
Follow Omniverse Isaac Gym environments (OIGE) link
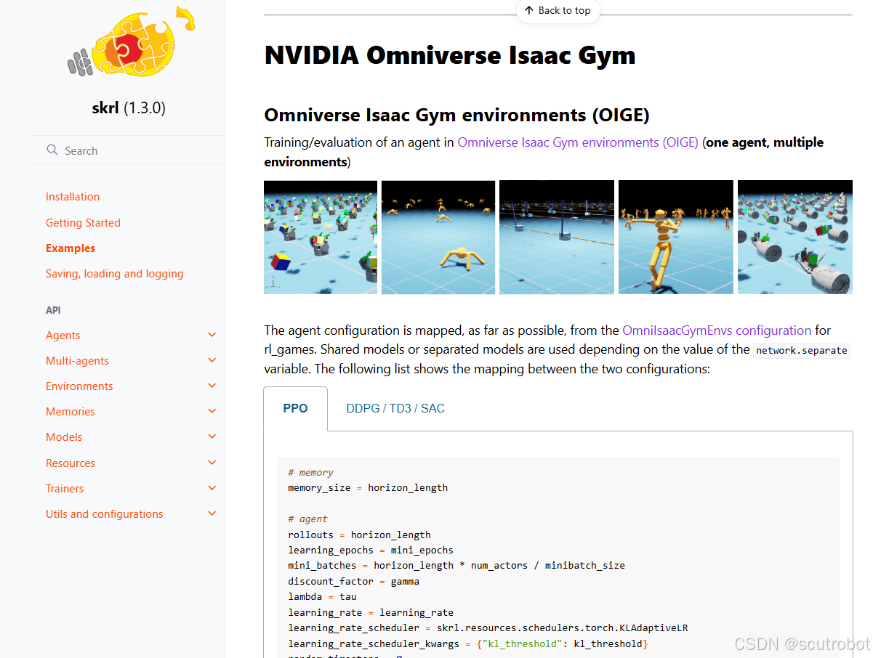[578, 142]
